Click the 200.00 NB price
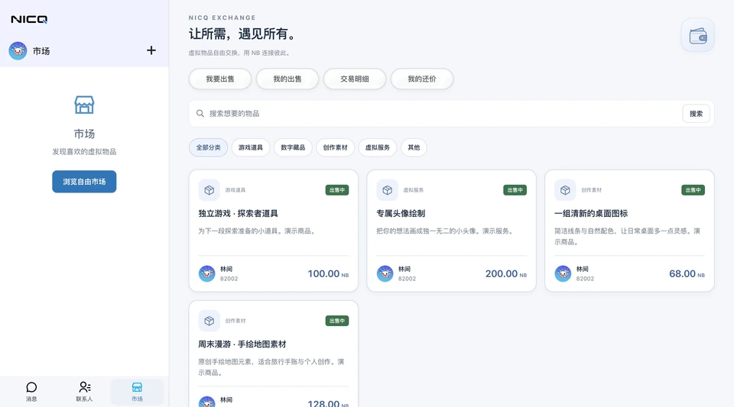This screenshot has height=407, width=734. [x=506, y=274]
